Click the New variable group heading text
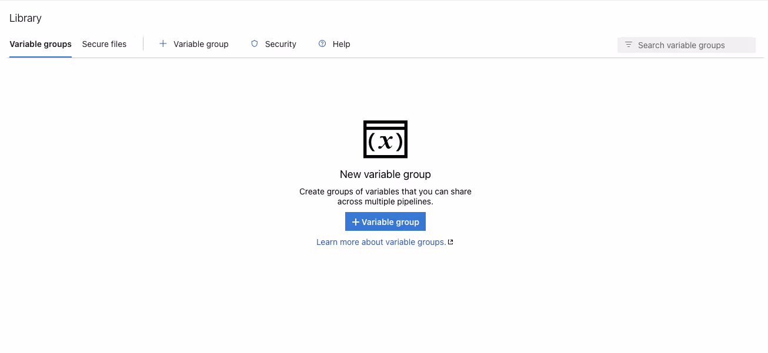Screen dimensions: 768x353 point(385,174)
